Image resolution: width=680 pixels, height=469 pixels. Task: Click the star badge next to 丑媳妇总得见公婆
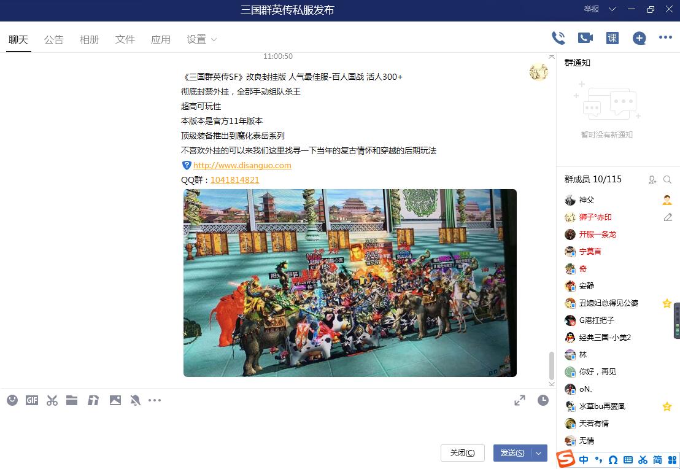667,303
